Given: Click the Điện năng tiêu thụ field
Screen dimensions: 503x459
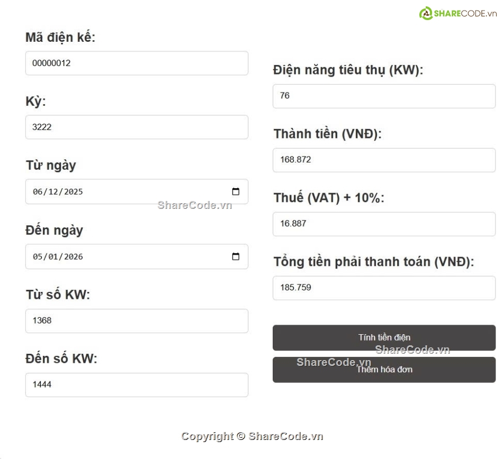Looking at the screenshot, I should [384, 96].
